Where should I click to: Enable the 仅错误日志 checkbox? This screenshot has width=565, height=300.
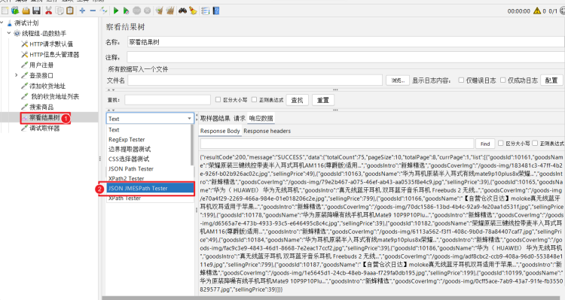(x=461, y=80)
